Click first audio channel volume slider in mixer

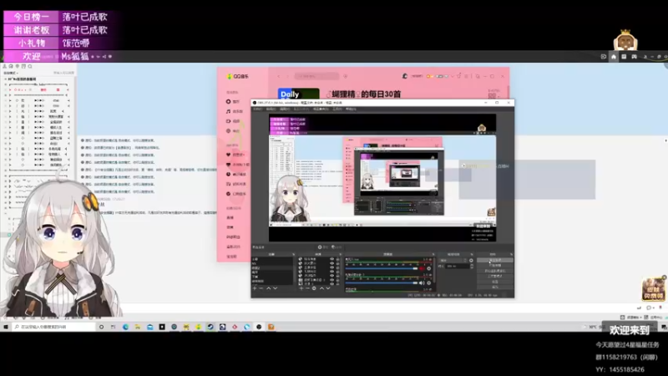coord(382,268)
